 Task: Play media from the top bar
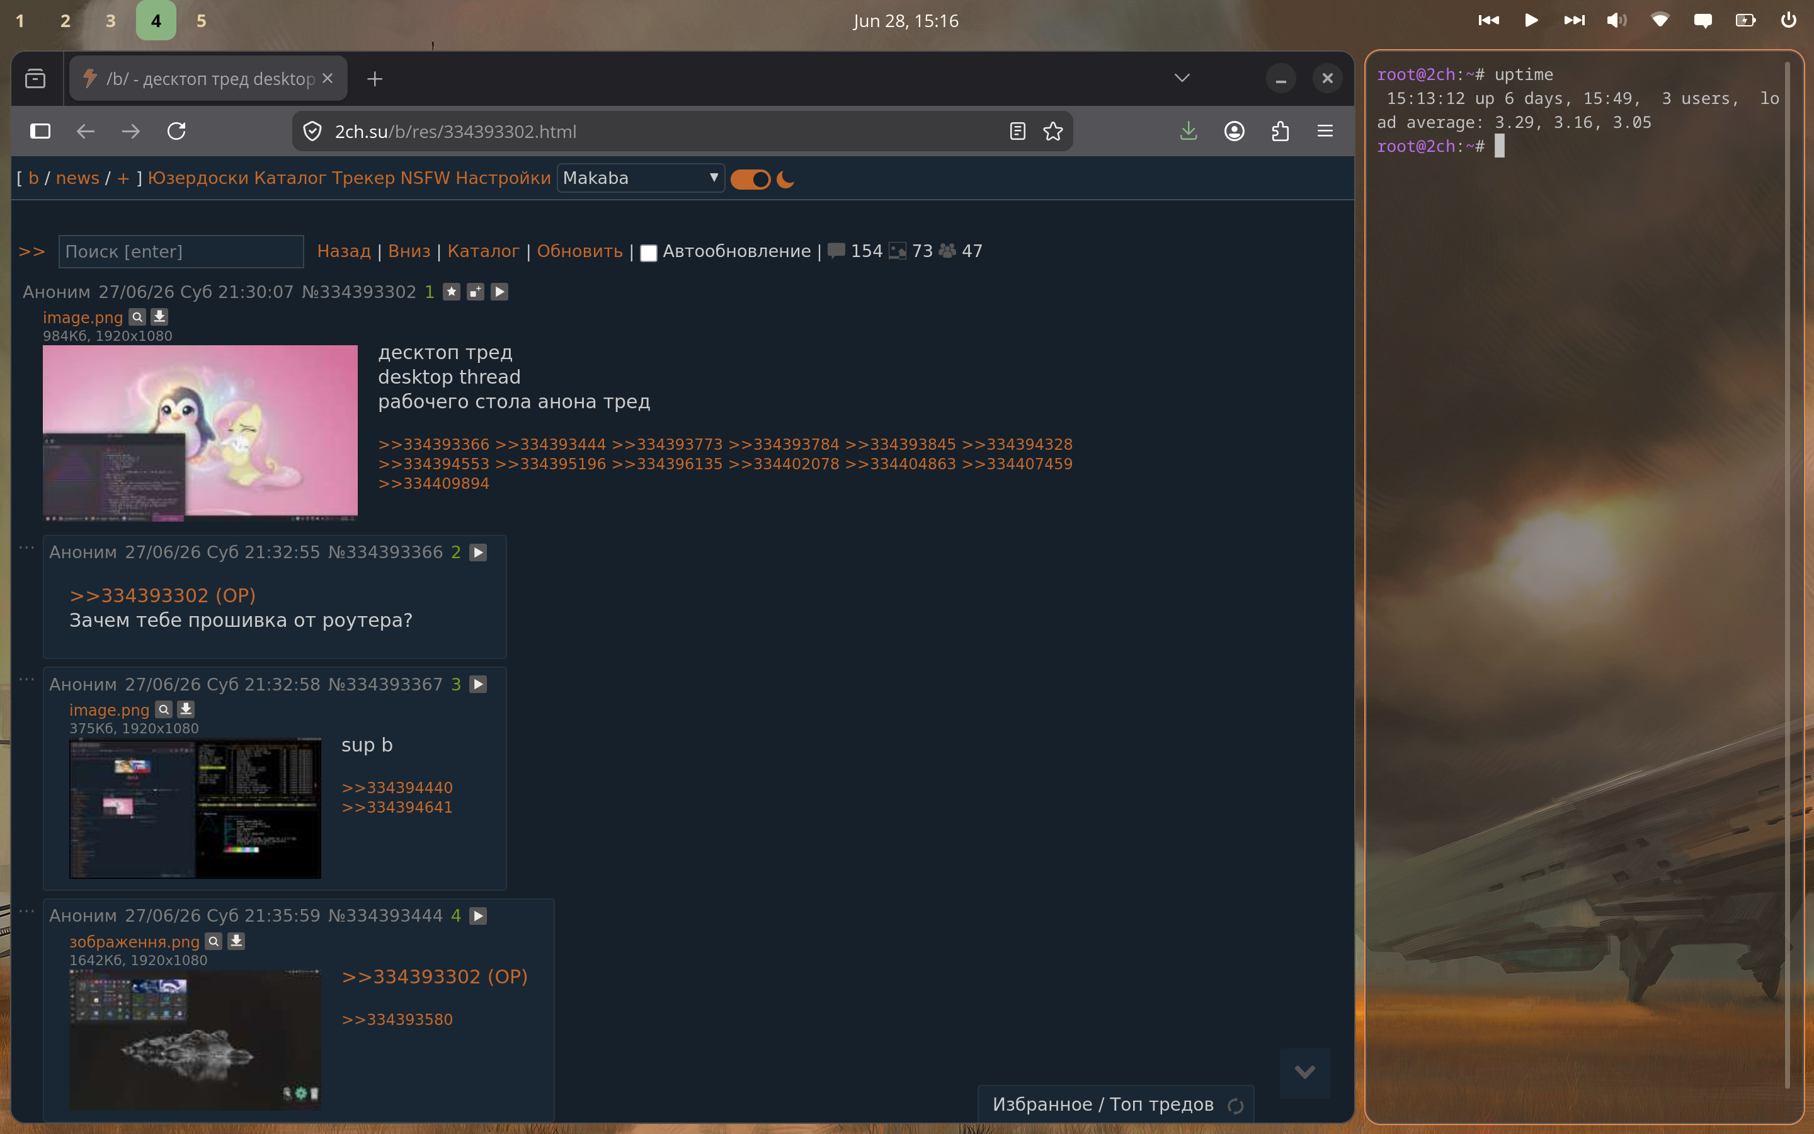tap(1531, 20)
